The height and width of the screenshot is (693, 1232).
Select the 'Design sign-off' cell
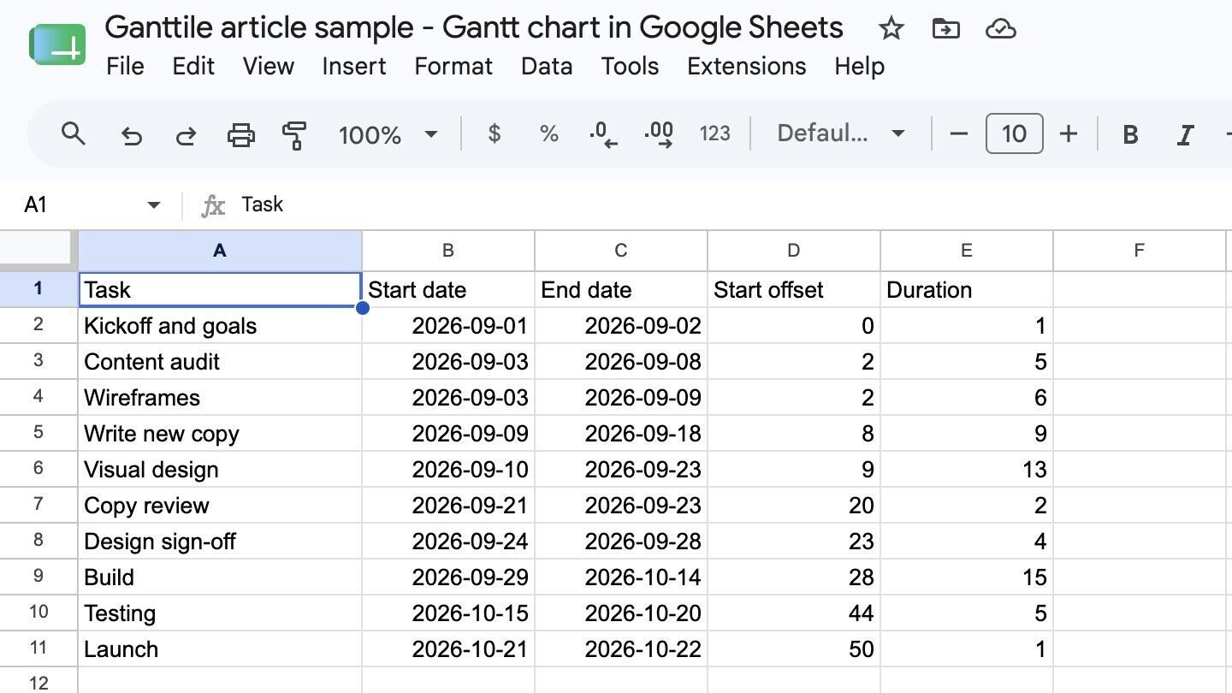coord(220,541)
